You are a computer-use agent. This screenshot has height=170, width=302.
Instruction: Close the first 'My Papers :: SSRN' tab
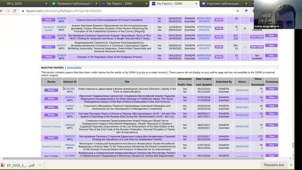[146, 4]
